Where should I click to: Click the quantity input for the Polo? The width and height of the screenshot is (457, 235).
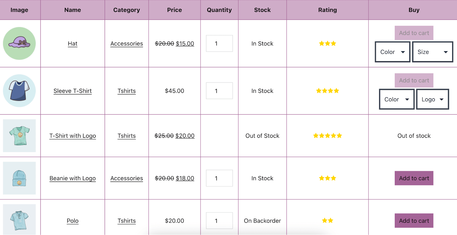[x=219, y=220]
